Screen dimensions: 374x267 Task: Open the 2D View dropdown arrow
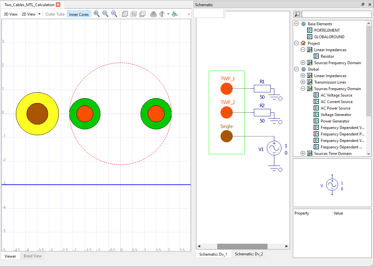(39, 14)
